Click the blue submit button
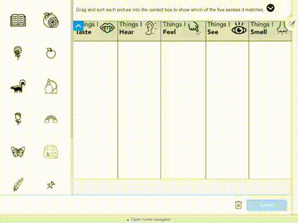This screenshot has width=298, height=223. (266, 205)
